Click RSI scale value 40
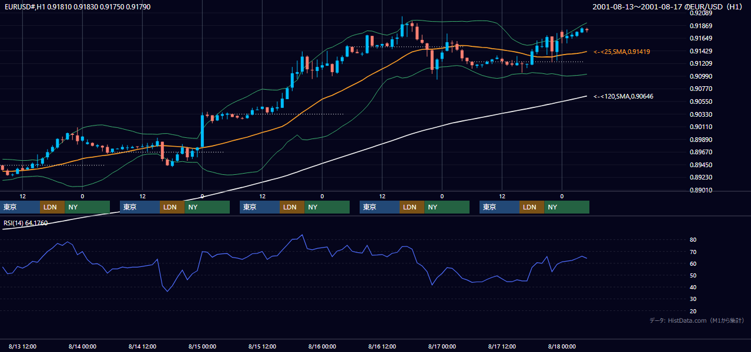751x352 pixels. 693,287
